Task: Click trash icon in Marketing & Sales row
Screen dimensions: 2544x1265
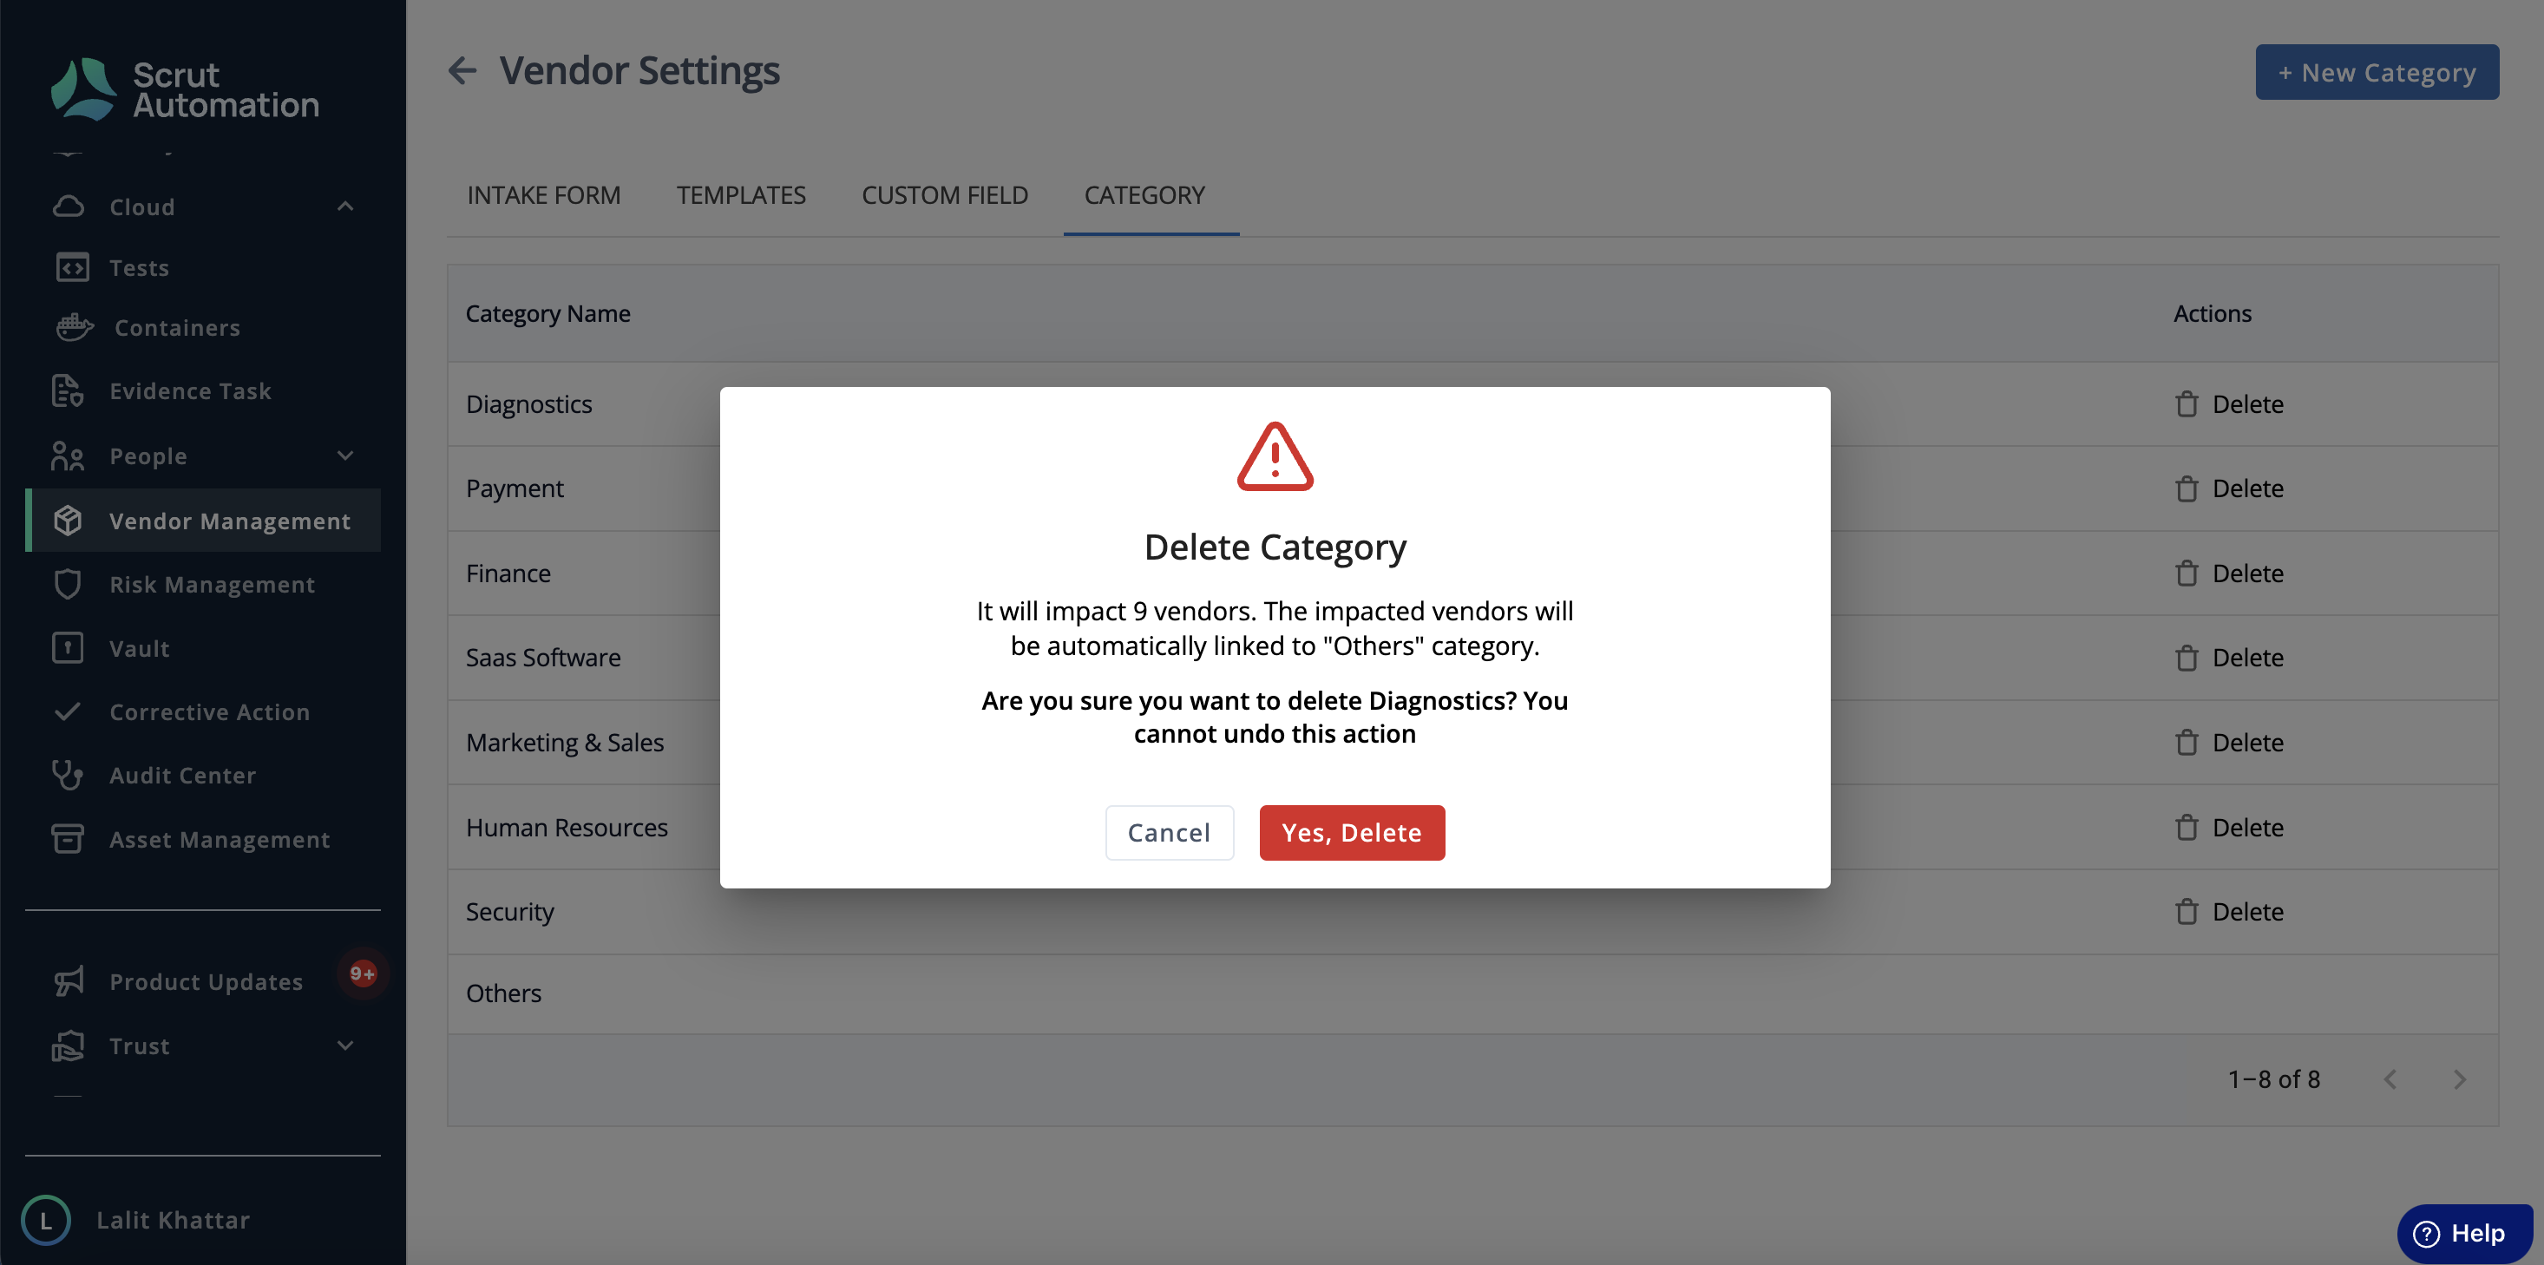Action: [x=2186, y=743]
